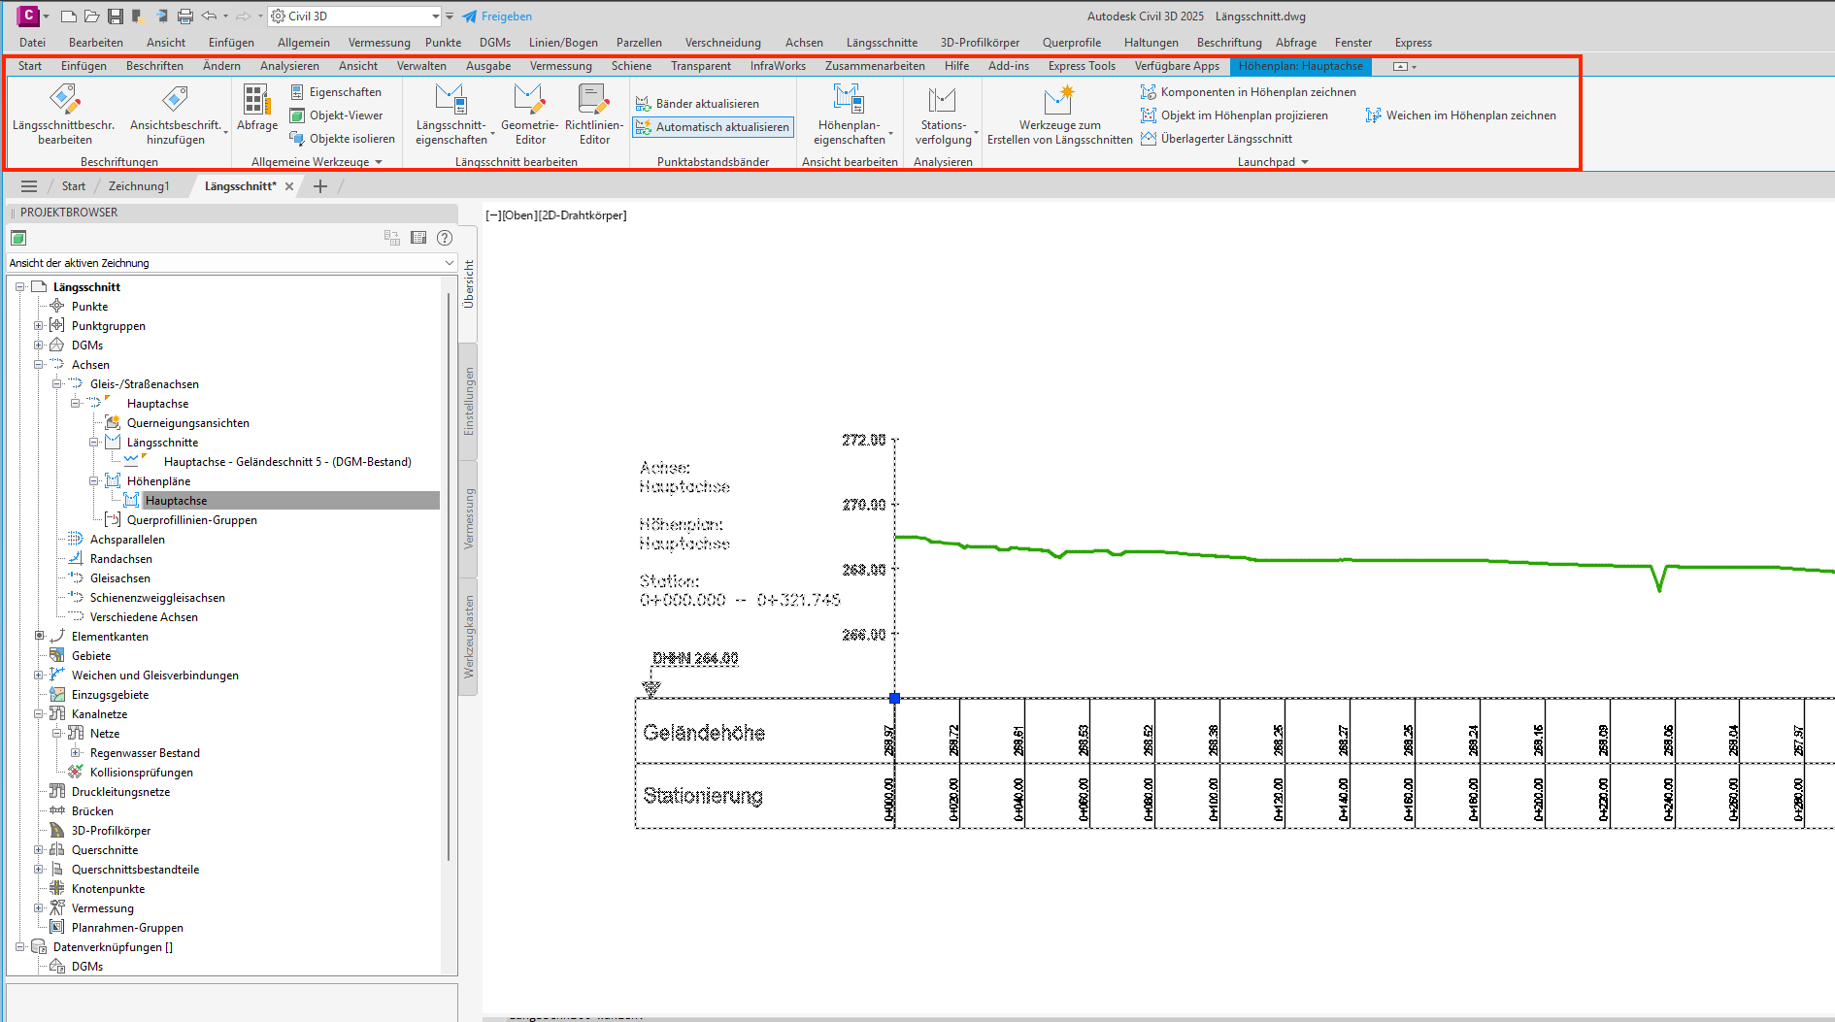Start Stationsverfolgung analysis tool
This screenshot has height=1022, width=1835.
(x=943, y=114)
